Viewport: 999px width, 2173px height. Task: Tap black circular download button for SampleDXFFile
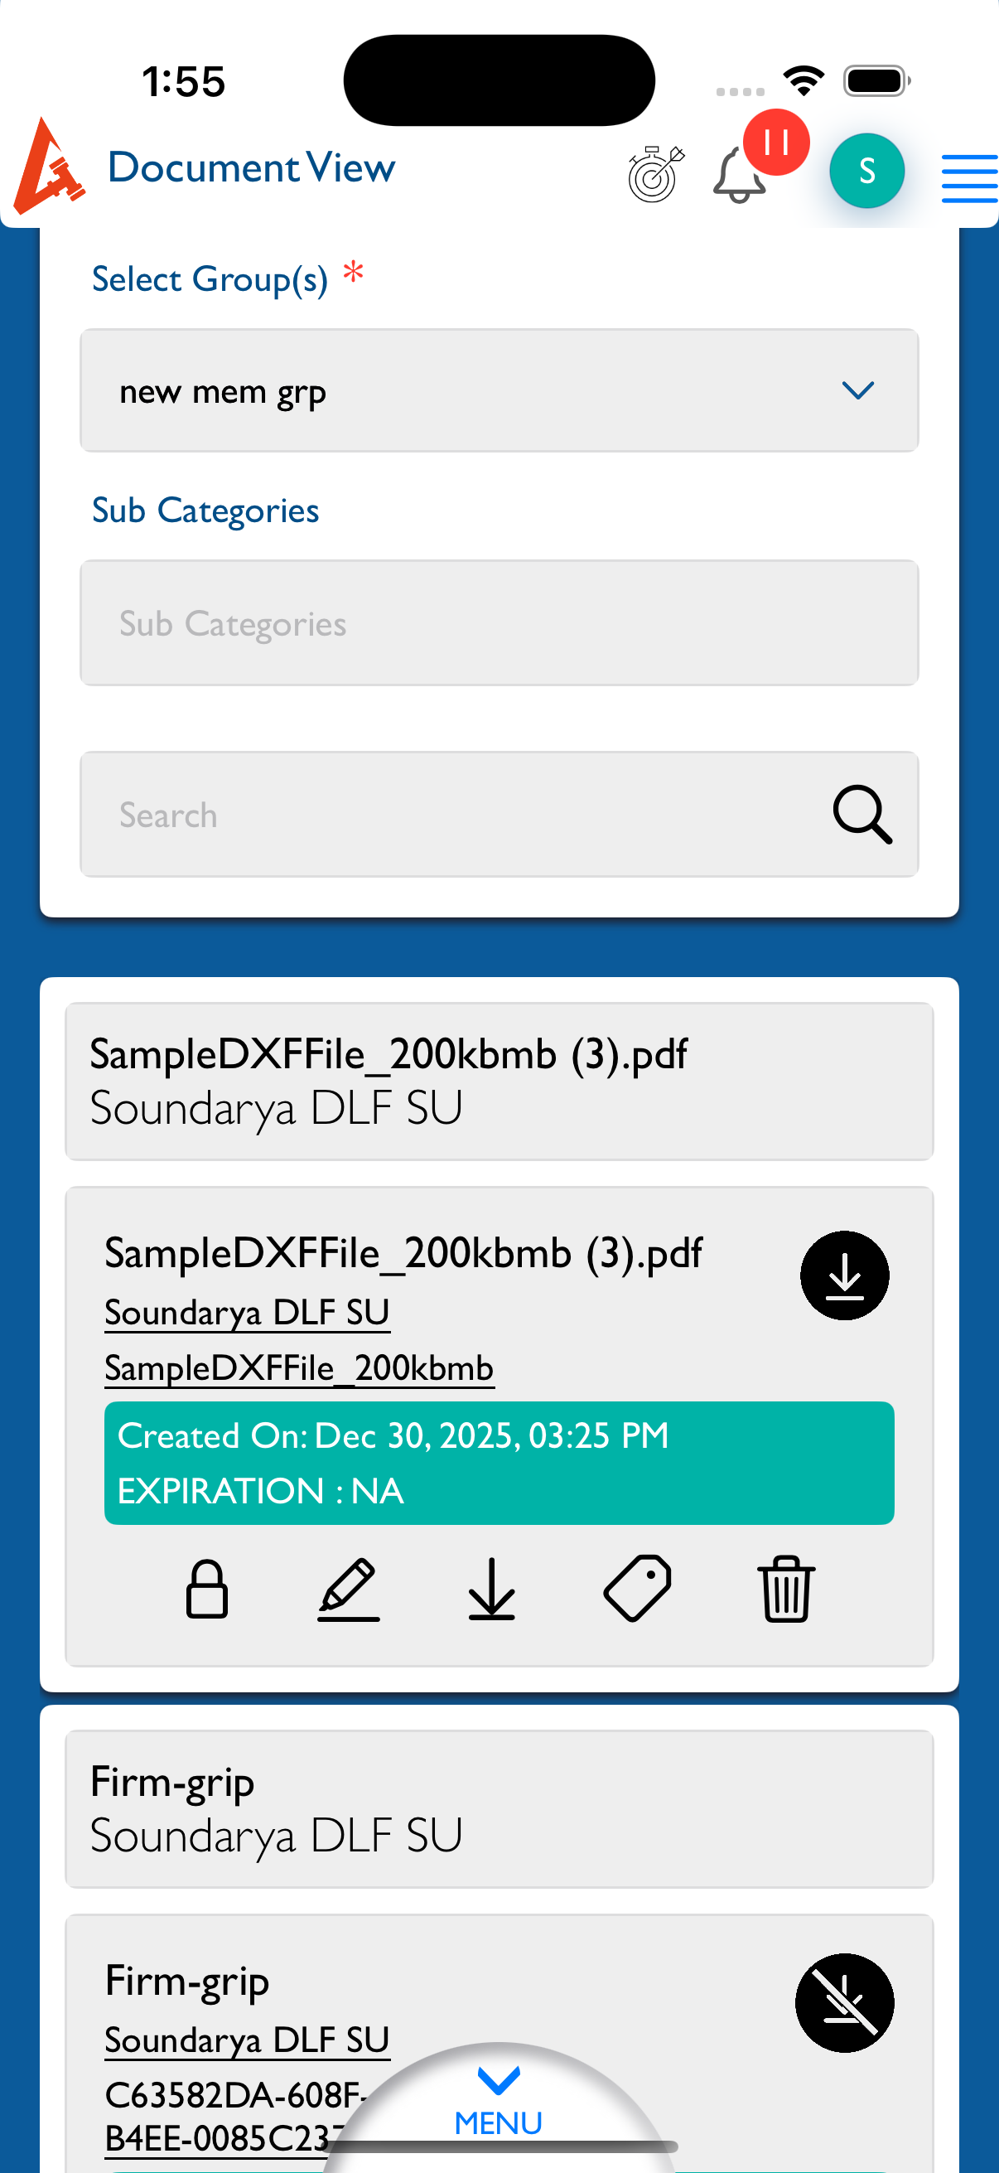click(844, 1275)
